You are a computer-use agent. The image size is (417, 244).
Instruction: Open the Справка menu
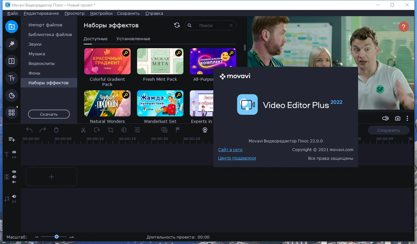154,13
